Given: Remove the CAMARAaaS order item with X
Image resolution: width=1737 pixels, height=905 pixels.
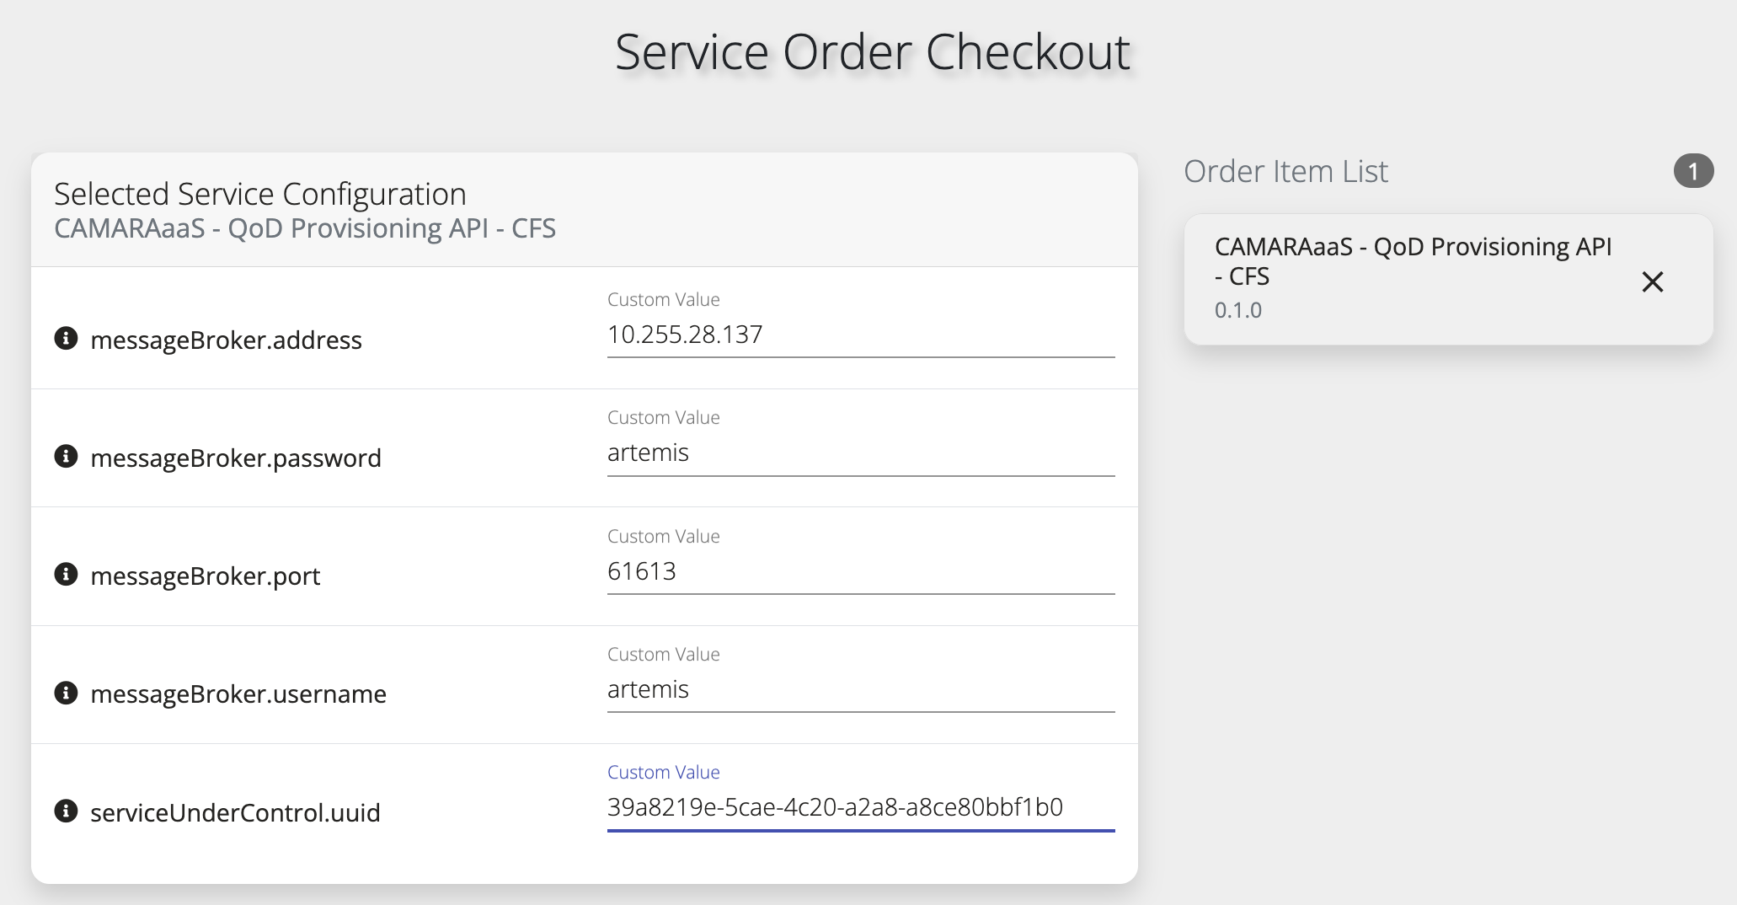Looking at the screenshot, I should tap(1653, 281).
